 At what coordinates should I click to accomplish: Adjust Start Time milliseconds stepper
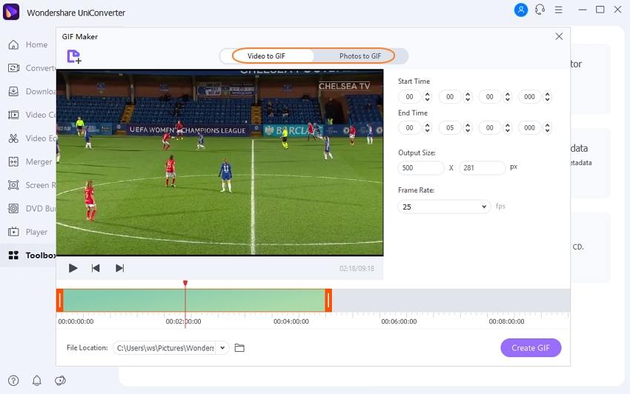point(547,97)
